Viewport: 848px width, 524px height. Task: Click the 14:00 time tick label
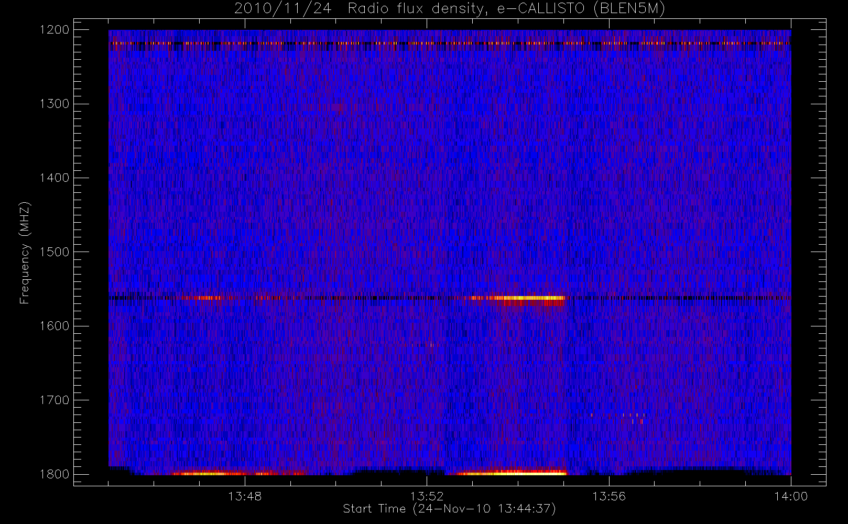(x=791, y=496)
